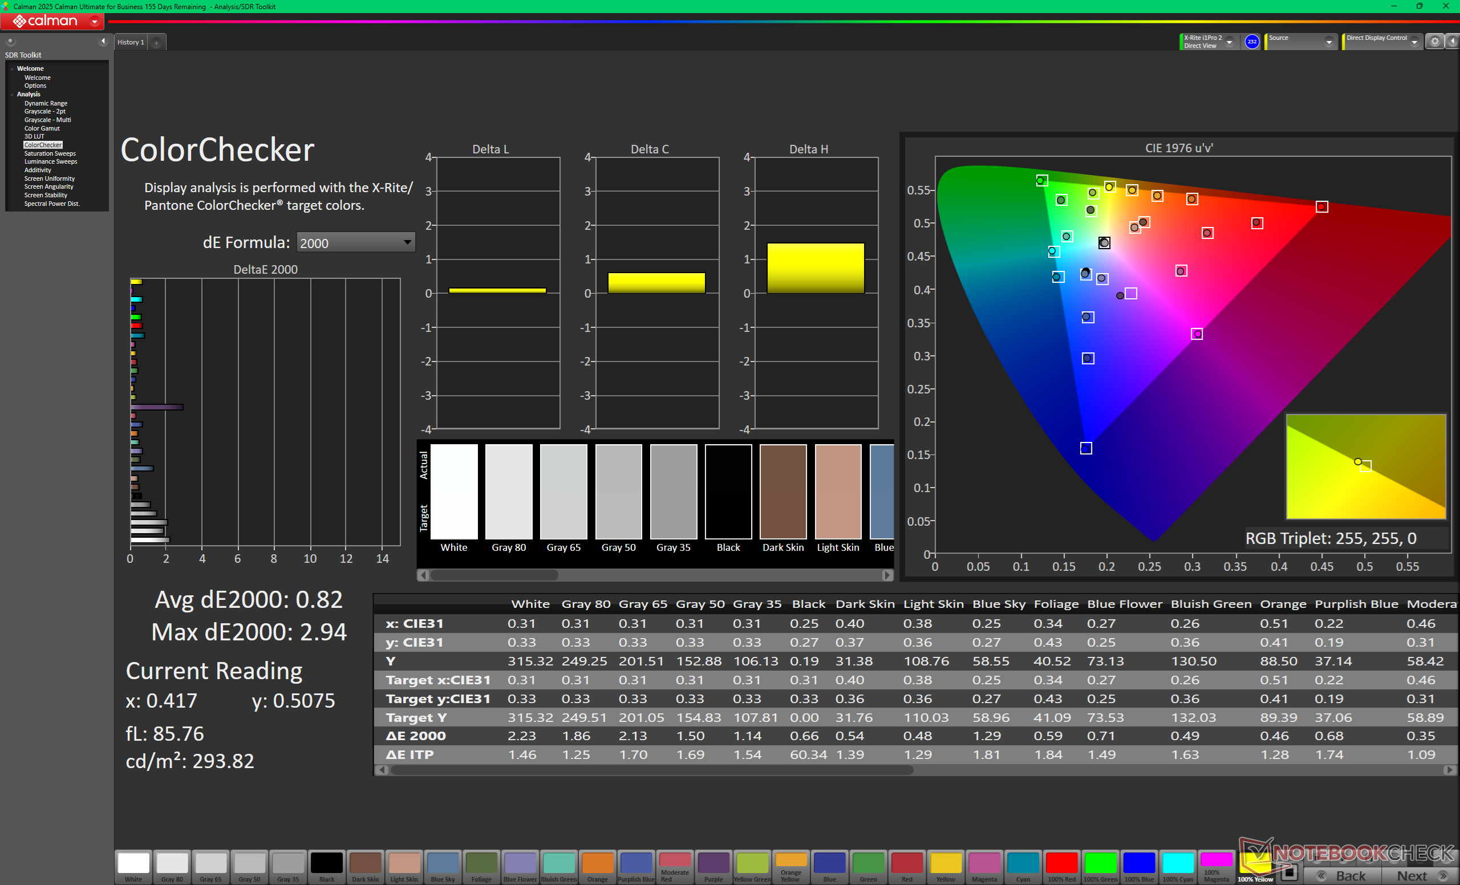Select the Gray 50 patch in the bottom strip
1460x885 pixels.
(x=249, y=867)
